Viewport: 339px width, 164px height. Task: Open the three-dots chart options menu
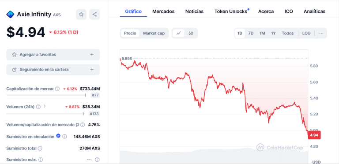click(321, 33)
